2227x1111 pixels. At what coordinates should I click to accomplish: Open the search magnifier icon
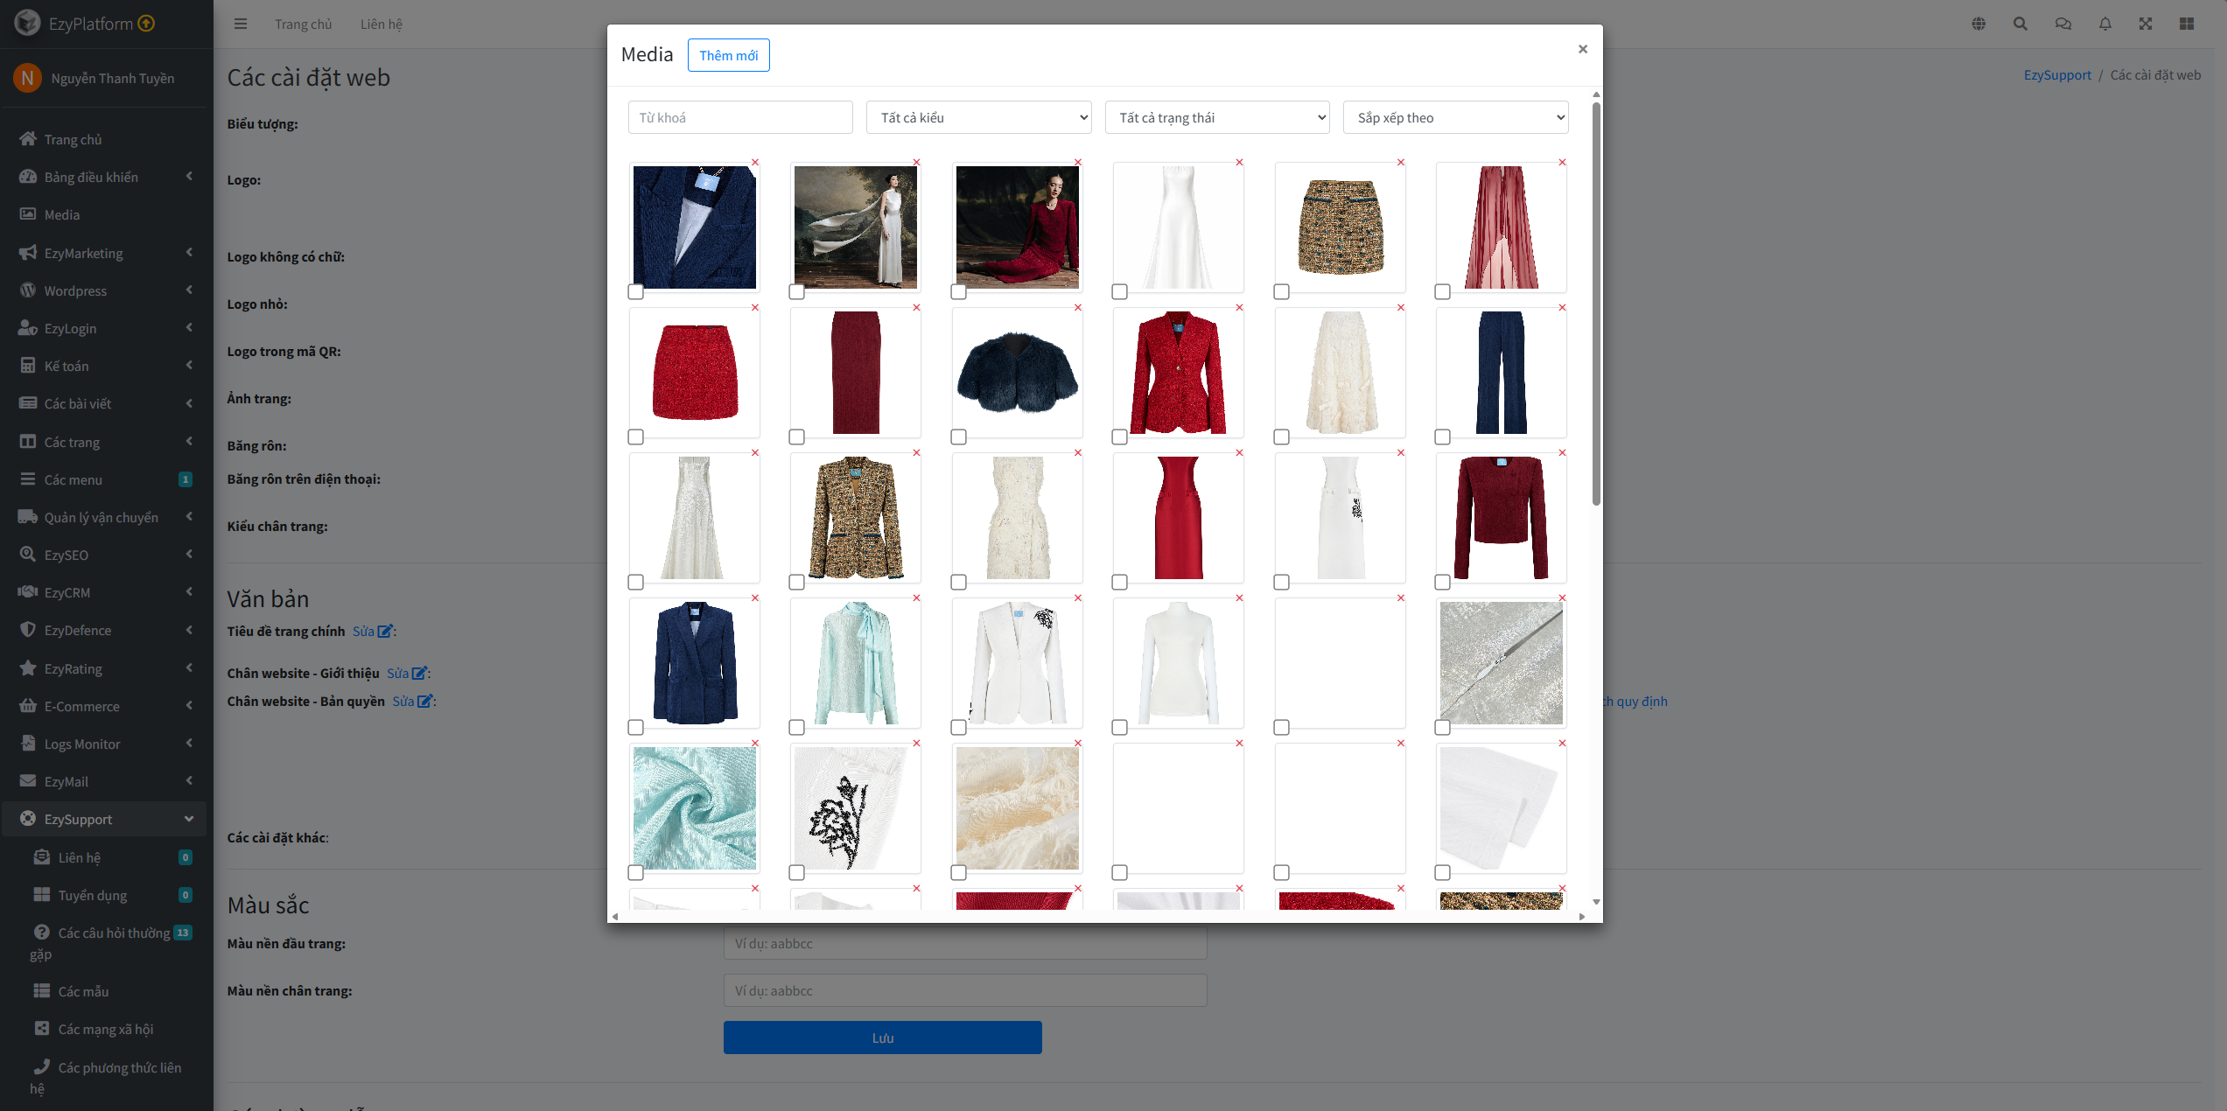coord(2020,24)
